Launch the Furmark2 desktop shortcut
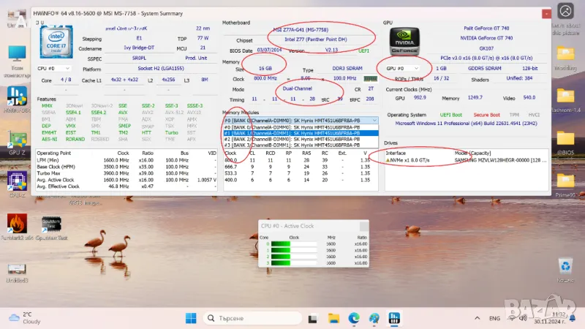 point(16,224)
